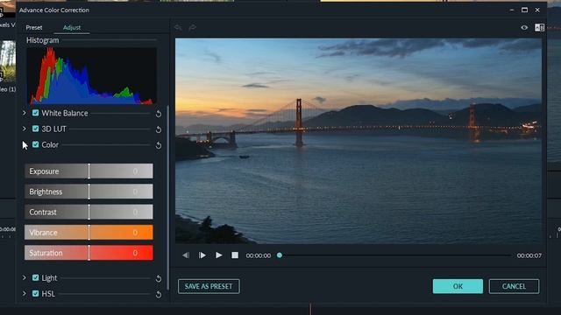
Task: Click the Histogram heading label
Action: click(x=43, y=40)
